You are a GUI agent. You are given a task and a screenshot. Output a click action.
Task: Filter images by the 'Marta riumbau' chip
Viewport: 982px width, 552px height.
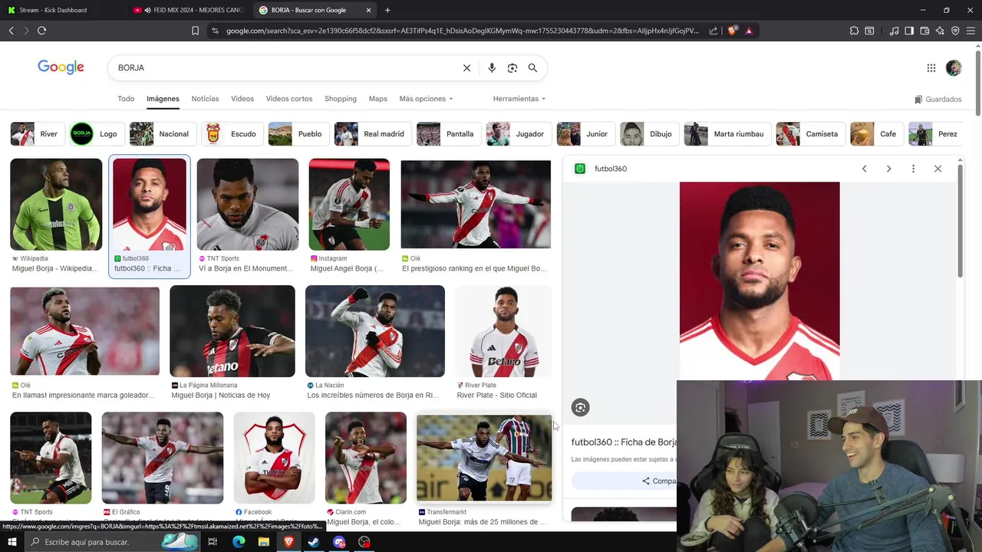coord(726,134)
